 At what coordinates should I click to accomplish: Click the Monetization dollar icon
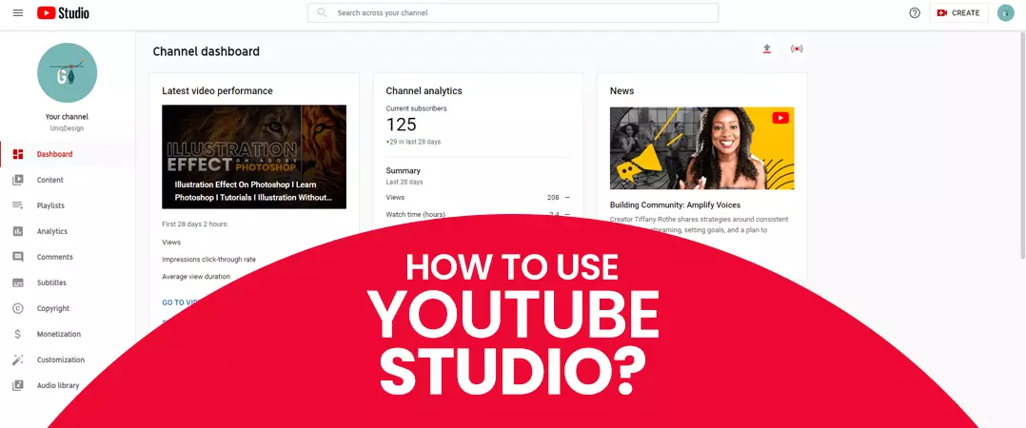[x=18, y=334]
